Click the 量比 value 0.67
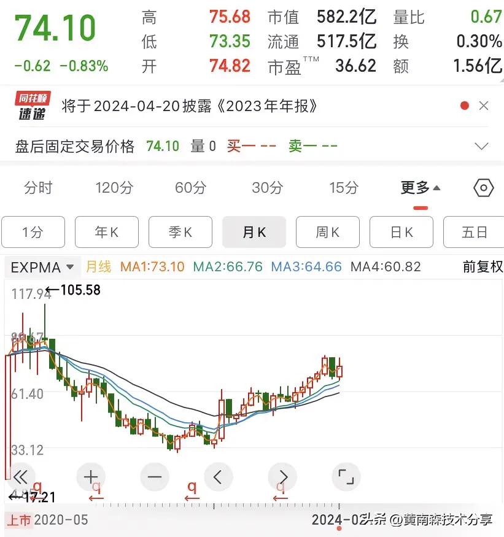Image resolution: width=504 pixels, height=537 pixels. [486, 17]
